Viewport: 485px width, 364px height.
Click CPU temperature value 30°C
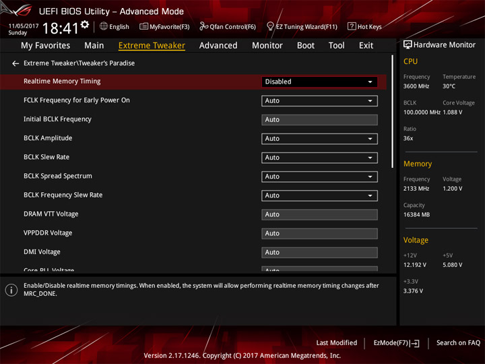(449, 86)
